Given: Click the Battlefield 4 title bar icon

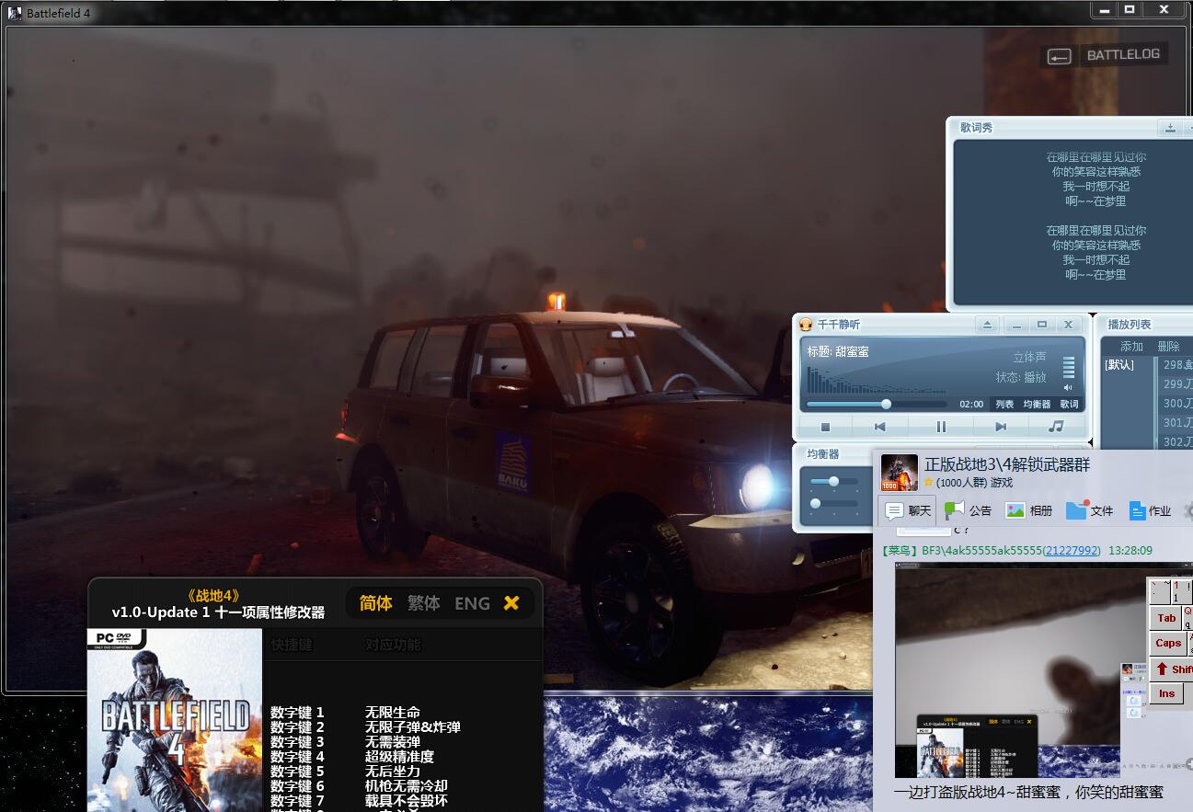Looking at the screenshot, I should tap(14, 13).
